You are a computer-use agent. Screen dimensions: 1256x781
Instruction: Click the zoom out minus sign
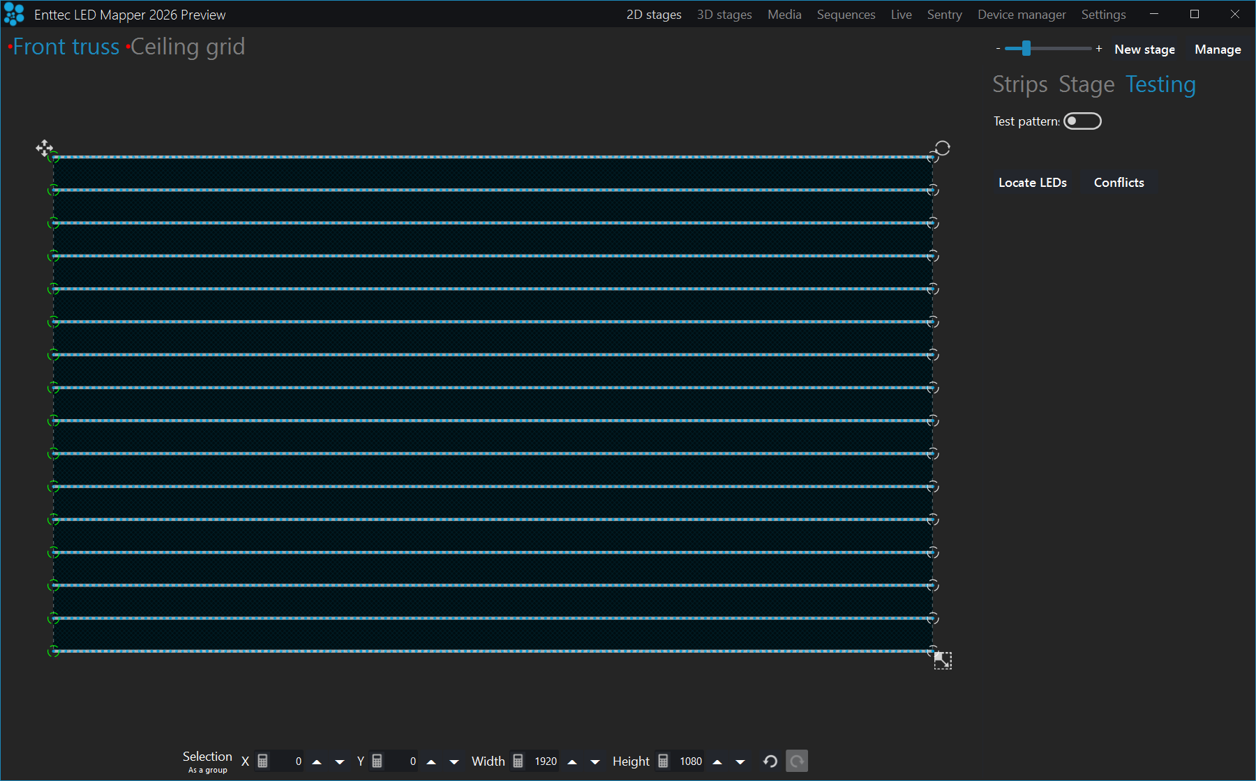coord(998,49)
